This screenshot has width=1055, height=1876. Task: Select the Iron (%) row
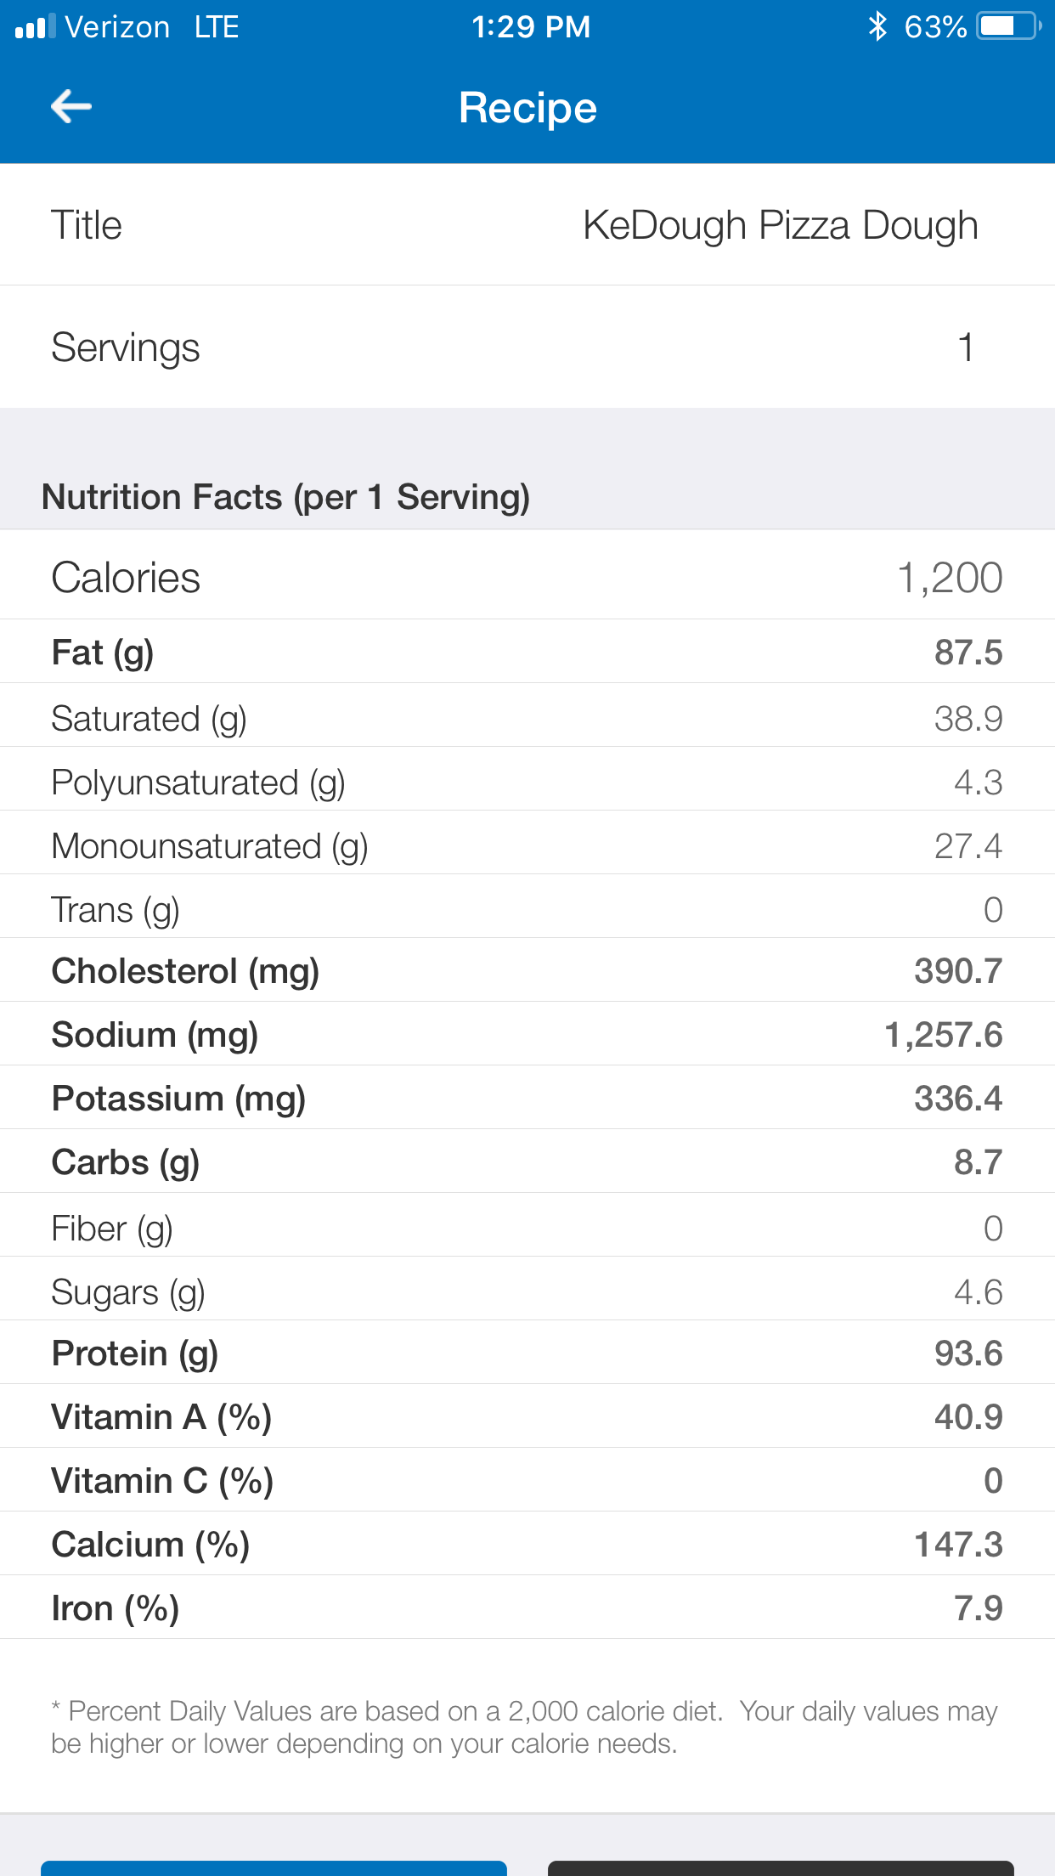pyautogui.click(x=527, y=1608)
